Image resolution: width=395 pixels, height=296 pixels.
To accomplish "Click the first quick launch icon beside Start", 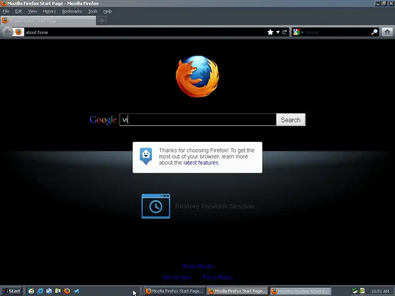I will pyautogui.click(x=31, y=291).
